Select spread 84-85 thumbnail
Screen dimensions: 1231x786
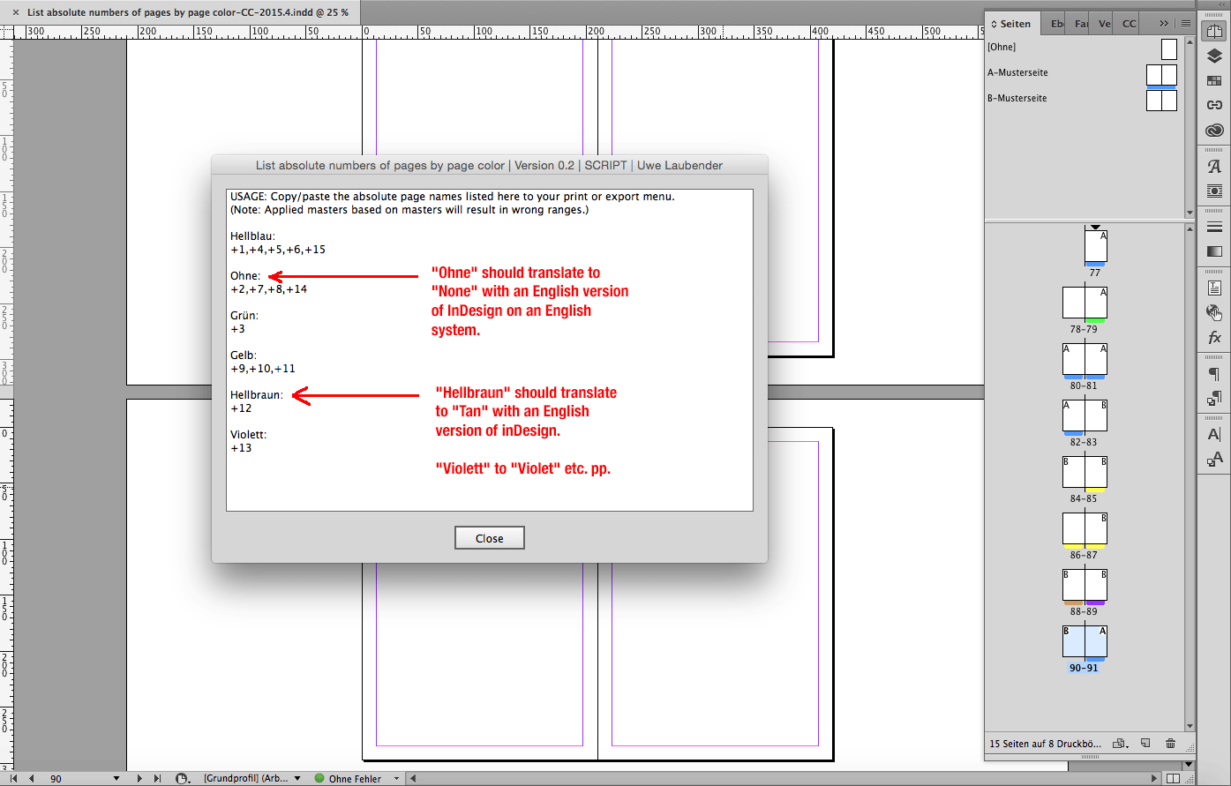point(1085,472)
